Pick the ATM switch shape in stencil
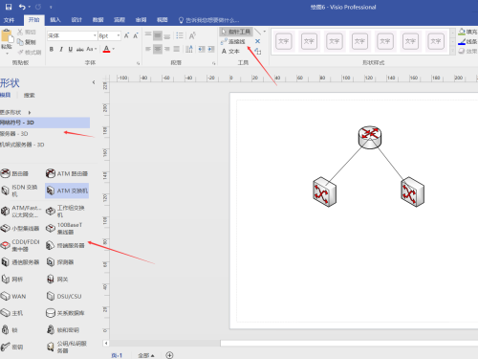 (x=67, y=191)
